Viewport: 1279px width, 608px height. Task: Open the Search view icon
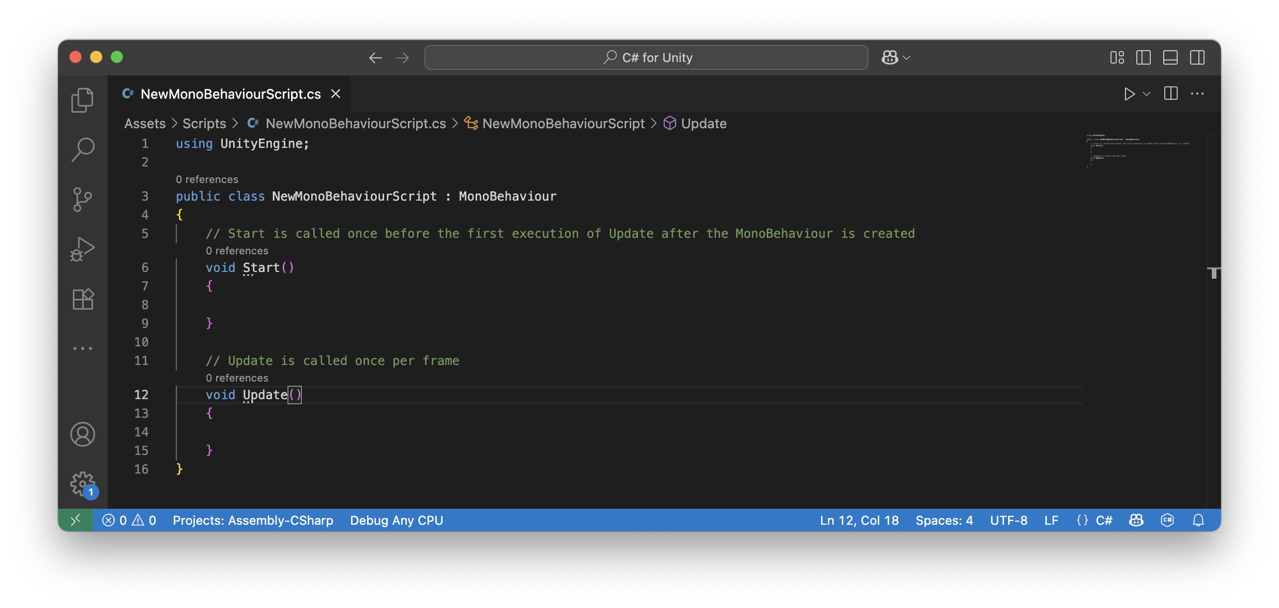click(x=82, y=149)
